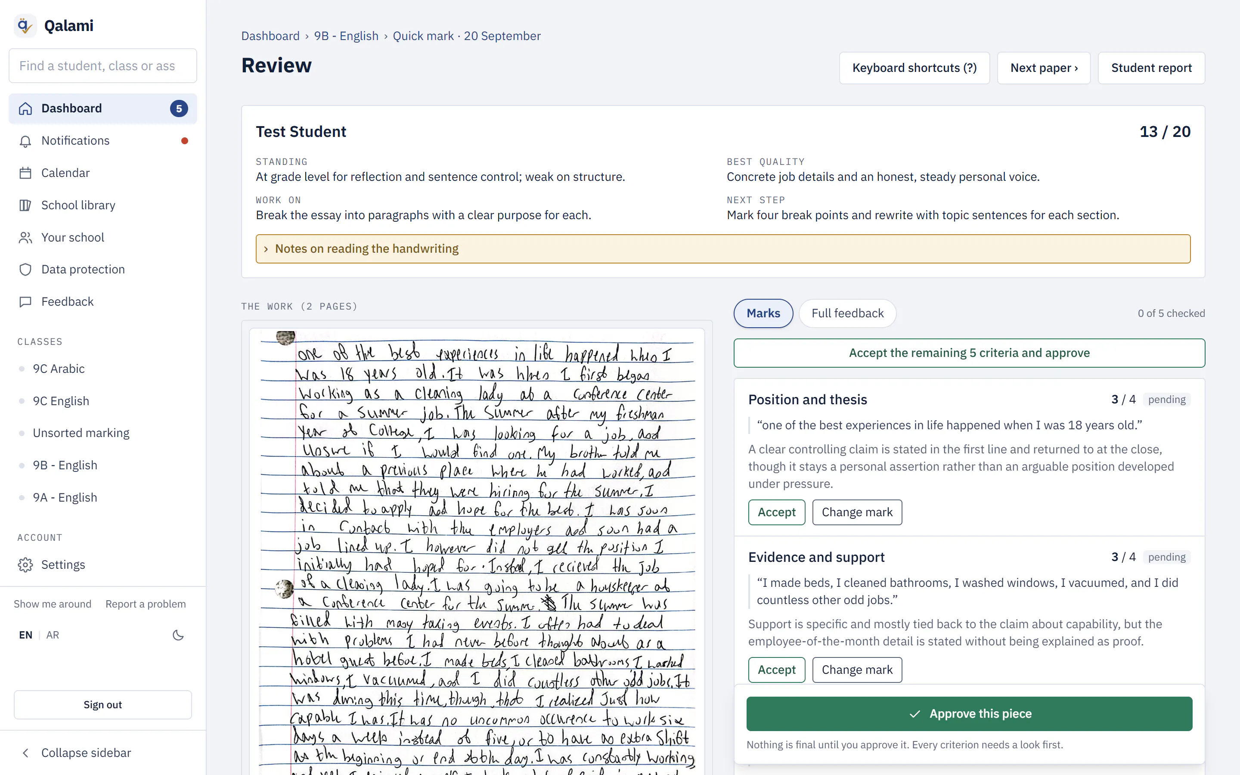Accept the remaining 5 criteria and approve
The height and width of the screenshot is (775, 1240).
pos(969,353)
